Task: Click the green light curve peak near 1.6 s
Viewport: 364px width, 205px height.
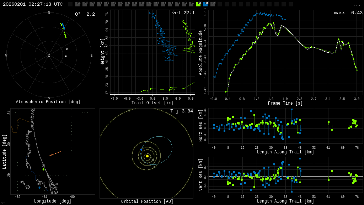Action: point(270,23)
